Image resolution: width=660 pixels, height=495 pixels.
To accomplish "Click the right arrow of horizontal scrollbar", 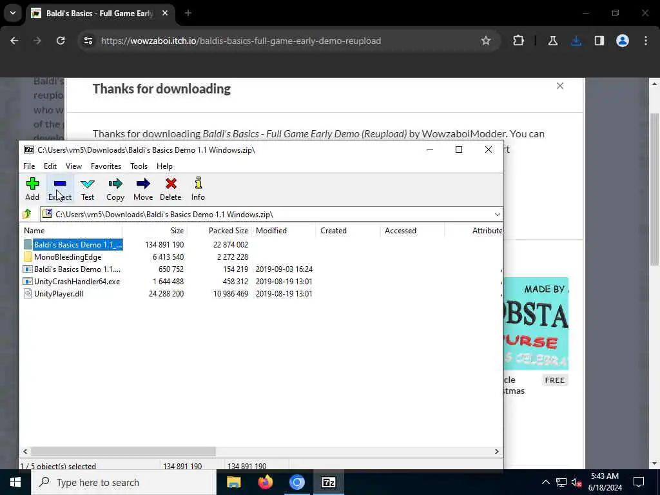I will tap(497, 451).
